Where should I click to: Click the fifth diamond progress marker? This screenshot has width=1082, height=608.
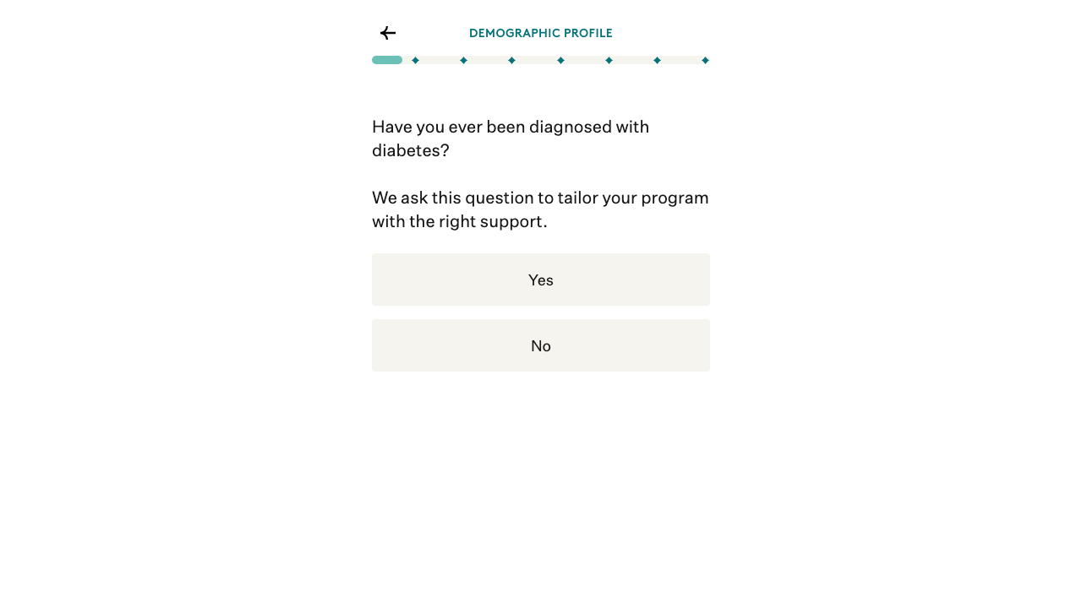click(609, 60)
